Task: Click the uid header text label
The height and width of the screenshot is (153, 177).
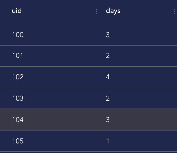Action: tap(17, 11)
